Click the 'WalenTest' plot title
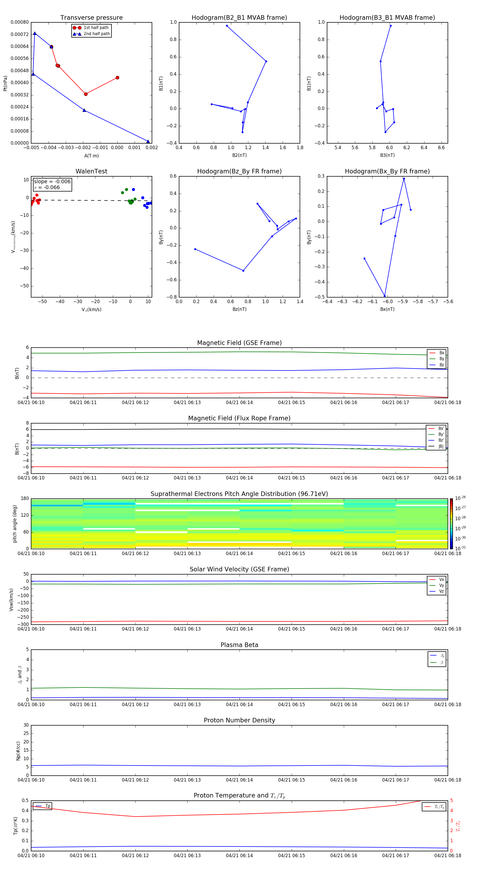479x879 pixels. (91, 171)
